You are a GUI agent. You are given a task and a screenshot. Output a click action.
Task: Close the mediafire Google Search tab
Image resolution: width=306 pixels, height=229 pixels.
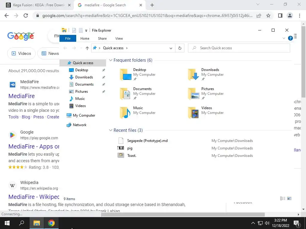point(141,5)
